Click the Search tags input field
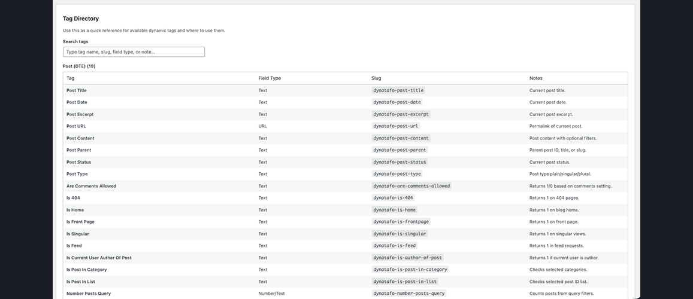The image size is (693, 299). tap(134, 52)
